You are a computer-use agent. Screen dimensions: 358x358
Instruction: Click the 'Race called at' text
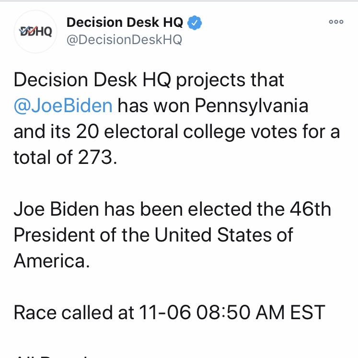tap(73, 313)
